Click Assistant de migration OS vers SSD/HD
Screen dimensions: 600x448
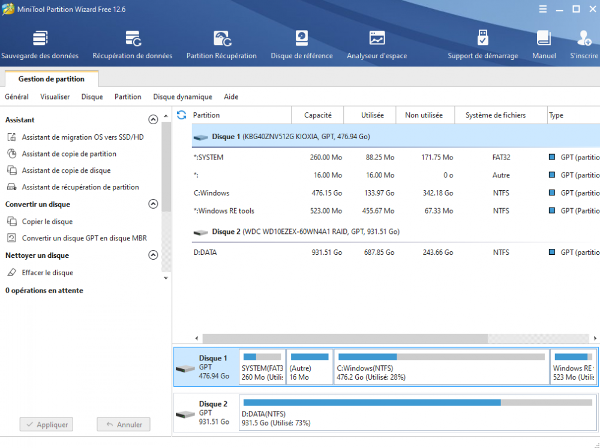83,137
